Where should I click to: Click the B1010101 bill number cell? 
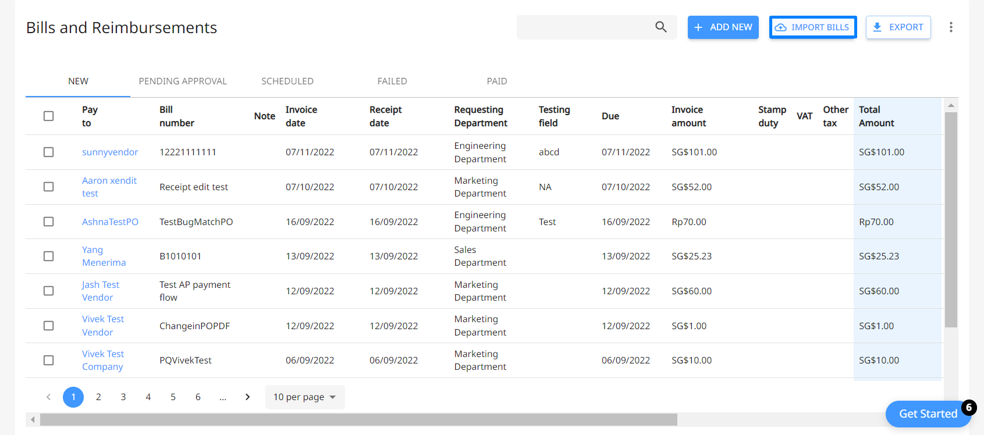click(x=180, y=256)
